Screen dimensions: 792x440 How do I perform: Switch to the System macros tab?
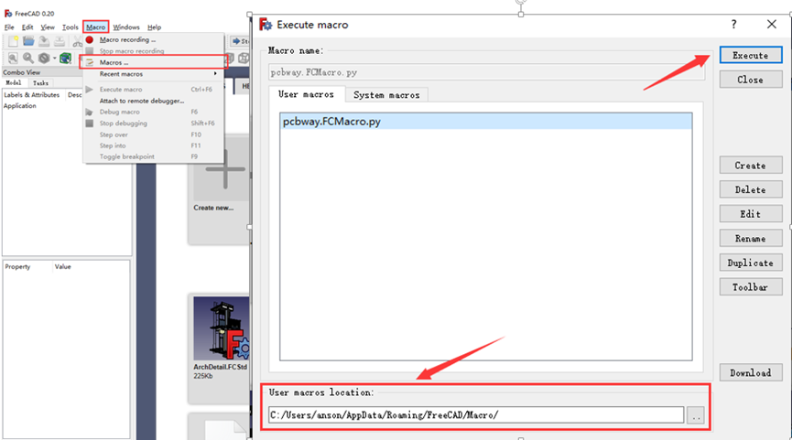pos(386,95)
